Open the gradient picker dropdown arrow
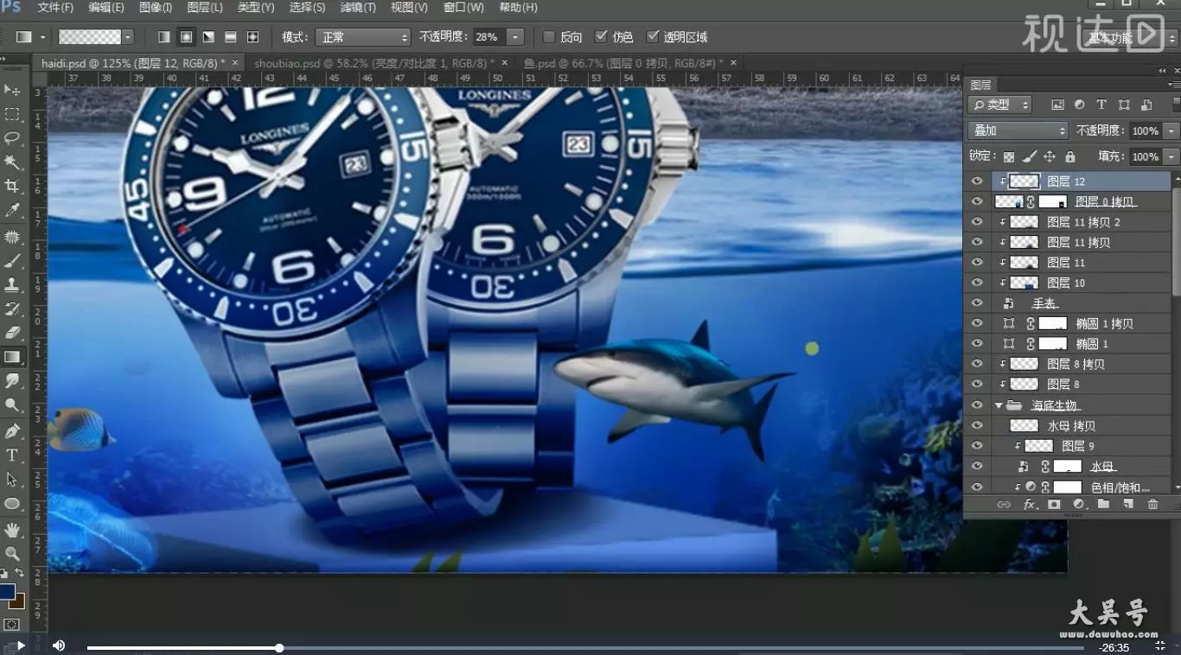This screenshot has height=655, width=1181. [x=128, y=37]
